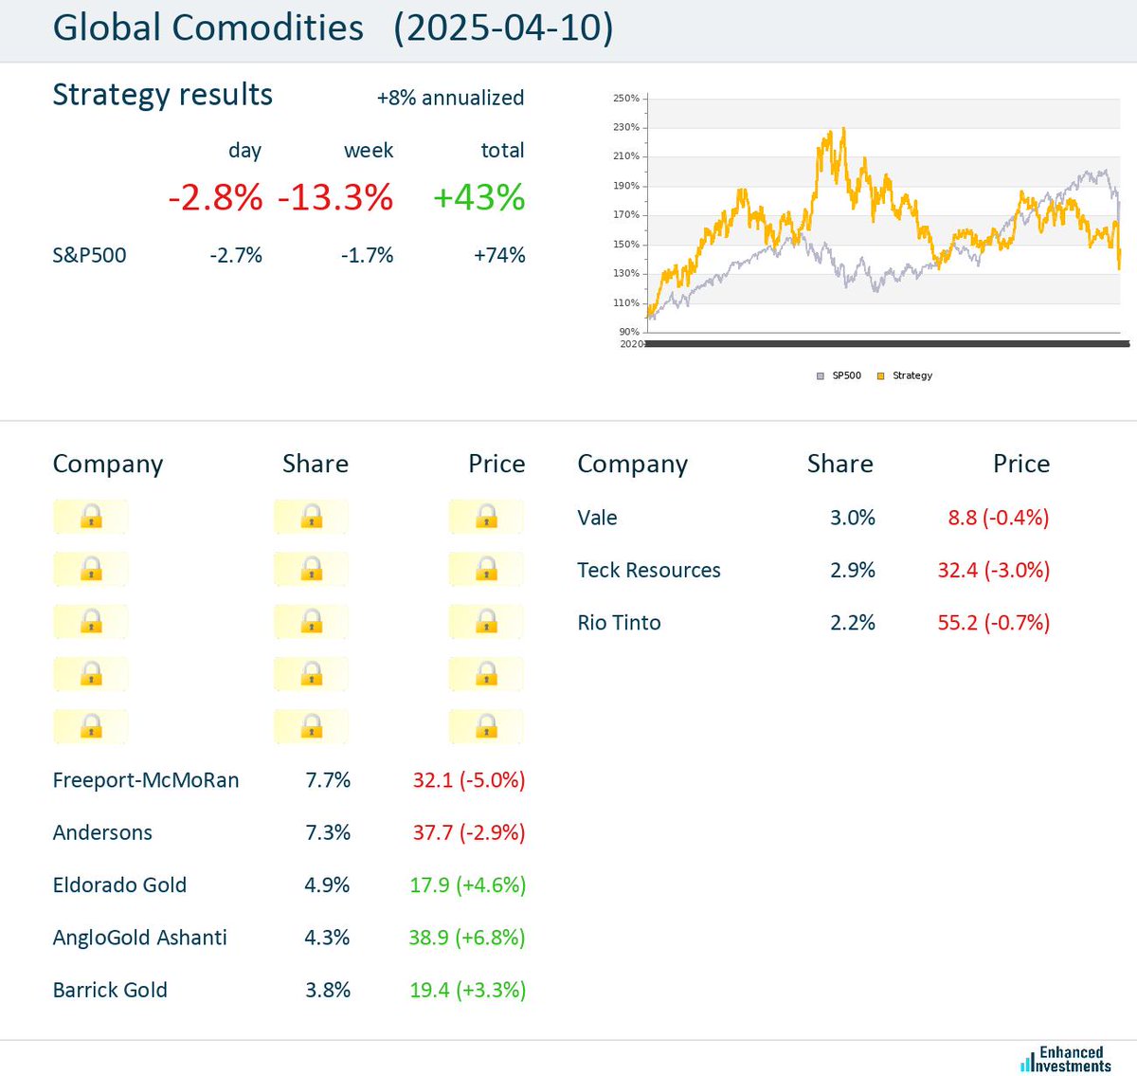The width and height of the screenshot is (1137, 1076).
Task: Click the 'week' column label
Action: coord(369,150)
